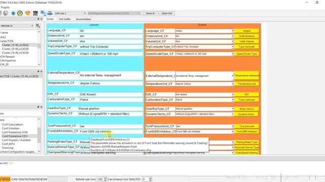Click the yellow Tyre pressure button
325x182 pixels.
pos(247,126)
